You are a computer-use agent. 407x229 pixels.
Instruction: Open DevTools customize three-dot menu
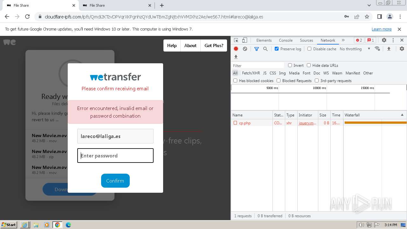point(393,40)
